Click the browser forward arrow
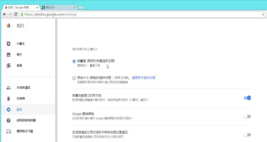Image resolution: width=267 pixels, height=142 pixels. 10,14
